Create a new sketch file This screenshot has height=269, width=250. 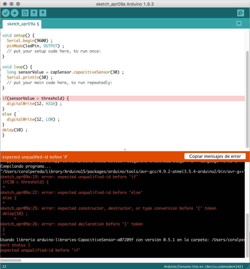25,13
